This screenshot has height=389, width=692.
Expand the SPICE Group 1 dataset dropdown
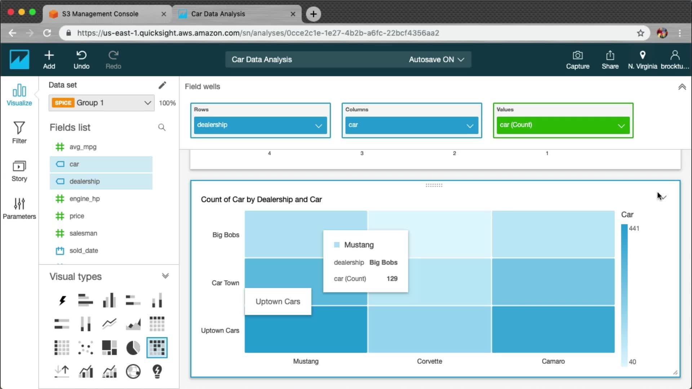(147, 103)
